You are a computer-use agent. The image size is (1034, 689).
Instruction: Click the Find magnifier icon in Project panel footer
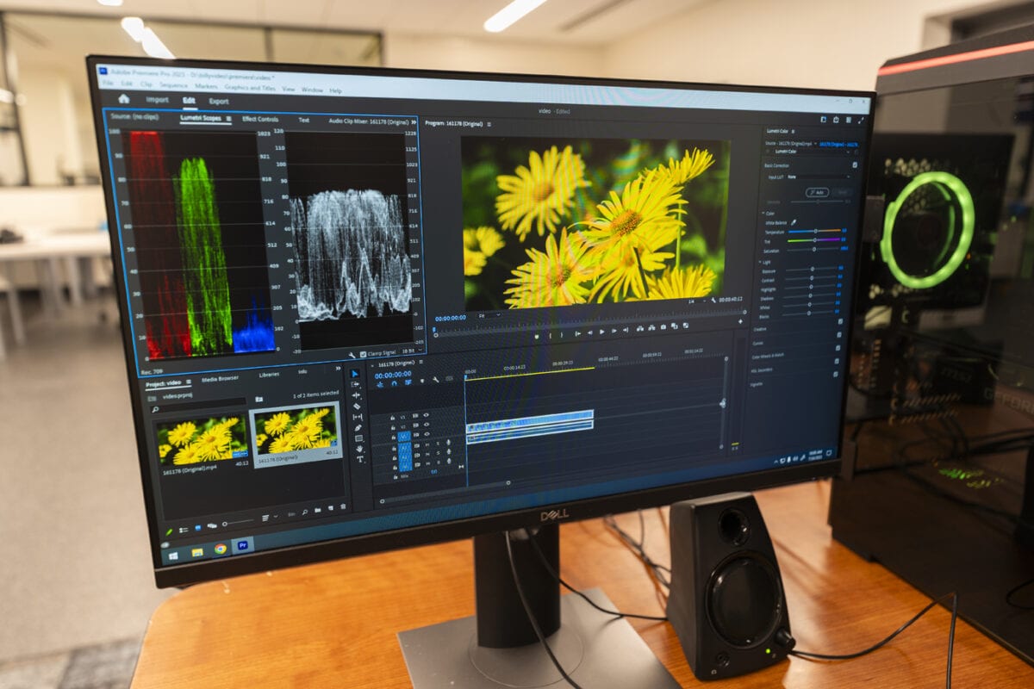pos(304,512)
